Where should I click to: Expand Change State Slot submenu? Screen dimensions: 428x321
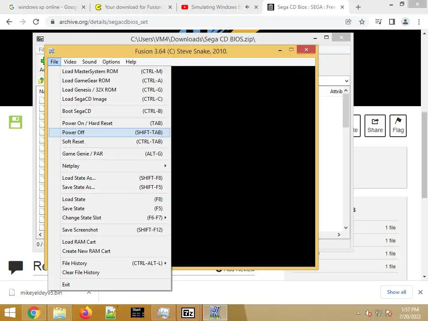tap(110, 218)
